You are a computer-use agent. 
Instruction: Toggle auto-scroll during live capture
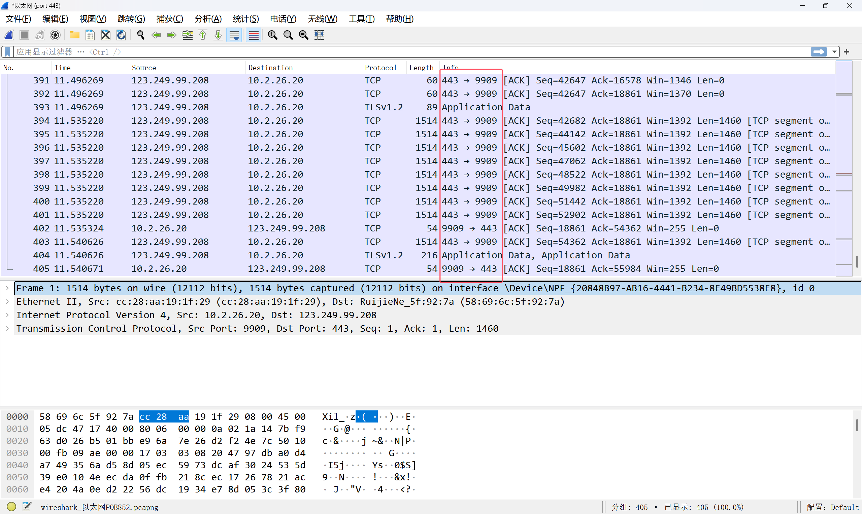[234, 35]
